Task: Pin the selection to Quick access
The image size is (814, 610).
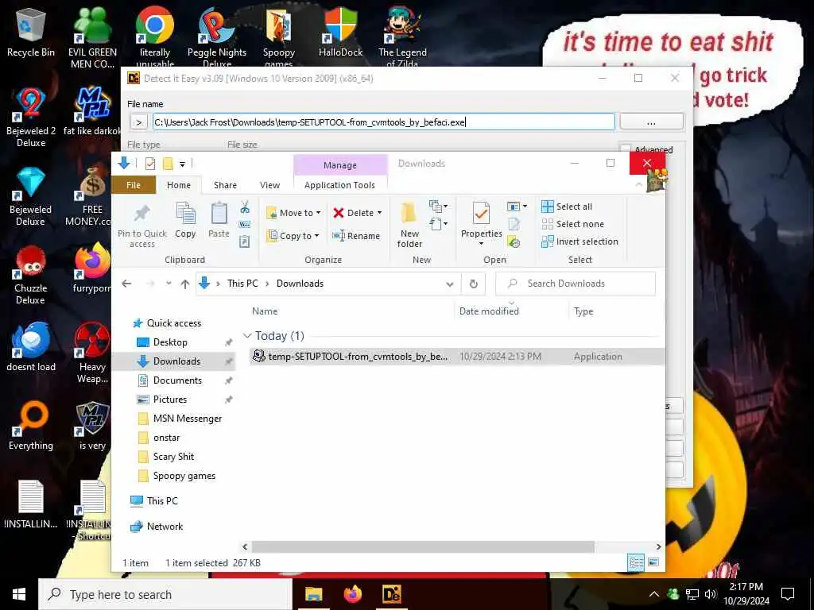Action: point(142,226)
